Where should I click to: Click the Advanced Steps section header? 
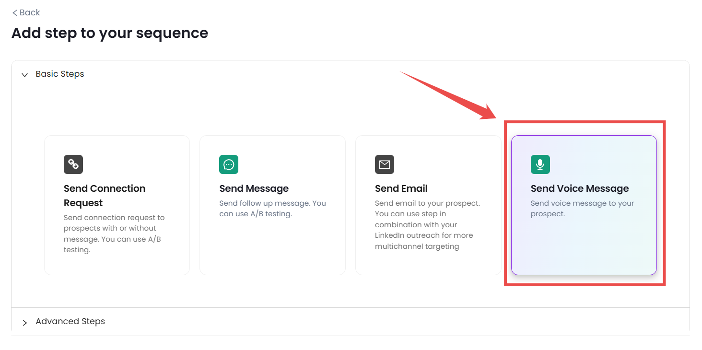click(x=70, y=321)
